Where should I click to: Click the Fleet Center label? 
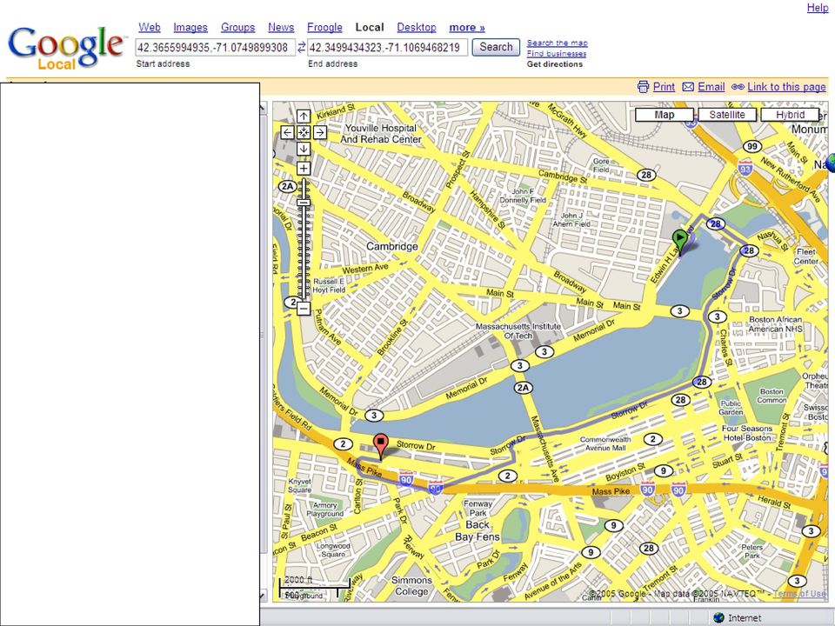(x=805, y=256)
